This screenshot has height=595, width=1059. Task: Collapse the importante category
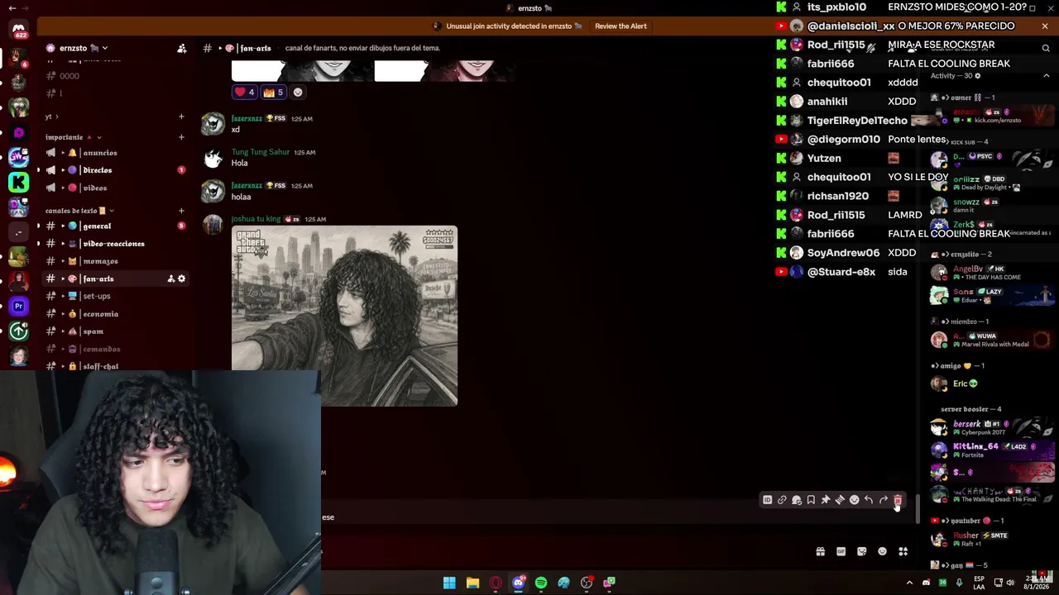pos(73,137)
